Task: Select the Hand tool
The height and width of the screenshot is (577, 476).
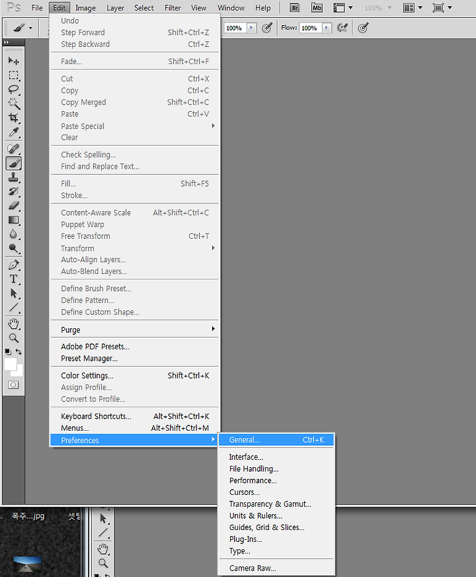Action: [x=14, y=324]
